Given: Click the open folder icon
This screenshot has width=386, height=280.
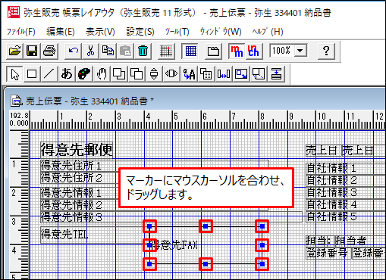Looking at the screenshot, I should coord(14,51).
